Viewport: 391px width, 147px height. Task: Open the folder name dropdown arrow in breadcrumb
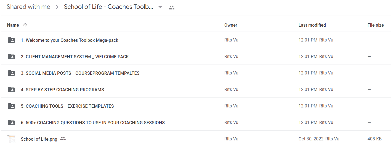click(160, 7)
